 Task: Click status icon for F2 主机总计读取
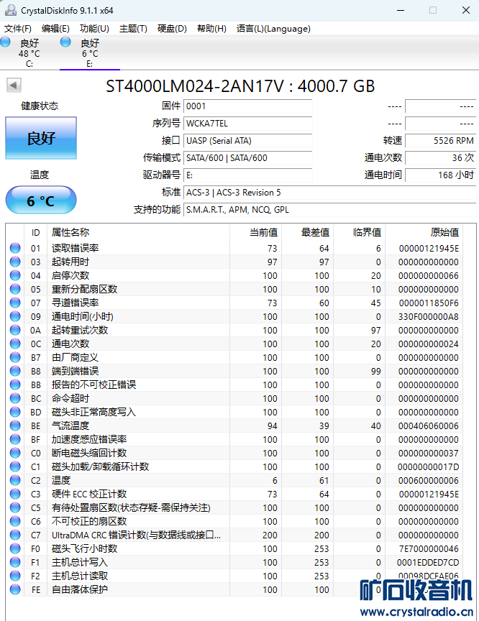[15, 576]
